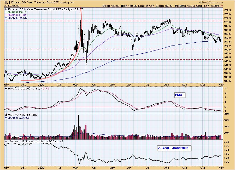
Task: Click the Close 157.57 value
Action: click(x=164, y=6)
